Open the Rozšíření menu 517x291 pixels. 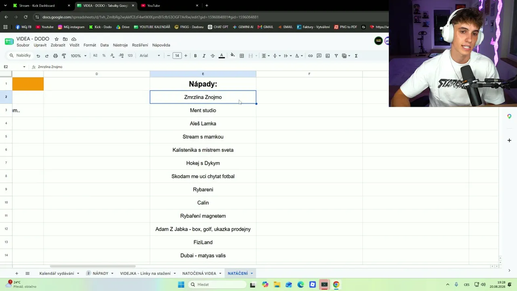pyautogui.click(x=140, y=45)
